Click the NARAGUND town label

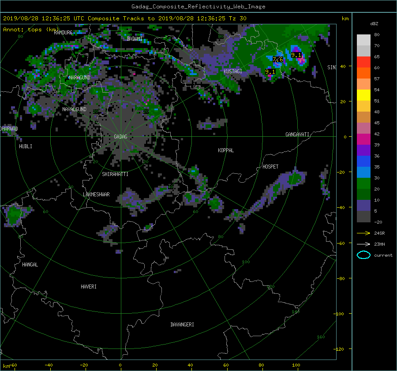79,78
